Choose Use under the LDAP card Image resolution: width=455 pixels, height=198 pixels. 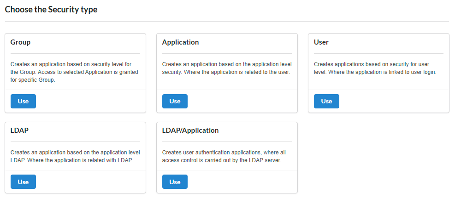coord(23,182)
